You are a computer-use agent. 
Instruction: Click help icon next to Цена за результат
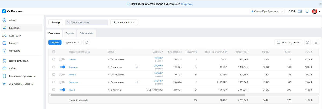click(x=226, y=52)
